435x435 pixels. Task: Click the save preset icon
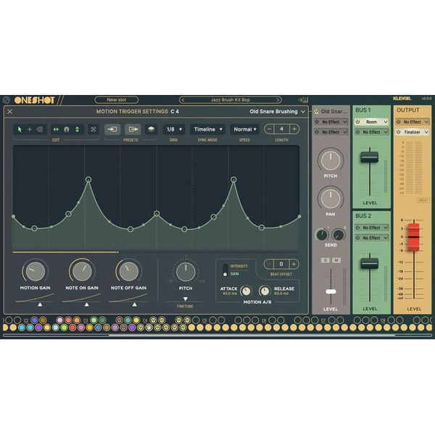[x=132, y=129]
